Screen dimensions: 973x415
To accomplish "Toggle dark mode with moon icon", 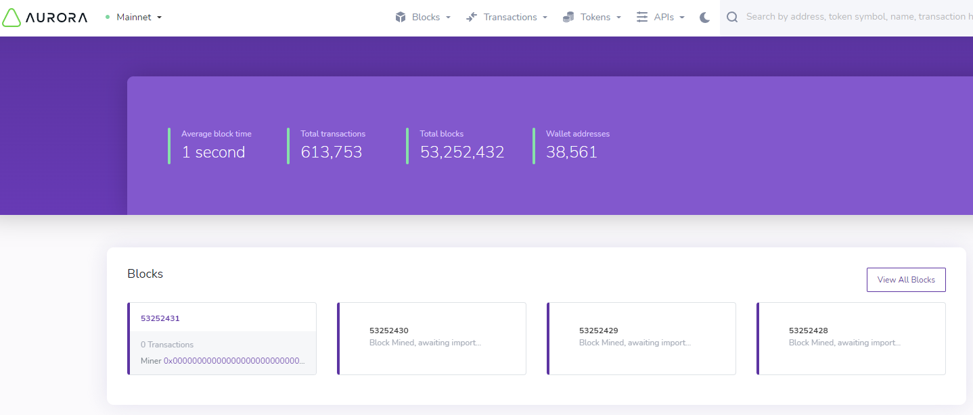I will pos(704,17).
